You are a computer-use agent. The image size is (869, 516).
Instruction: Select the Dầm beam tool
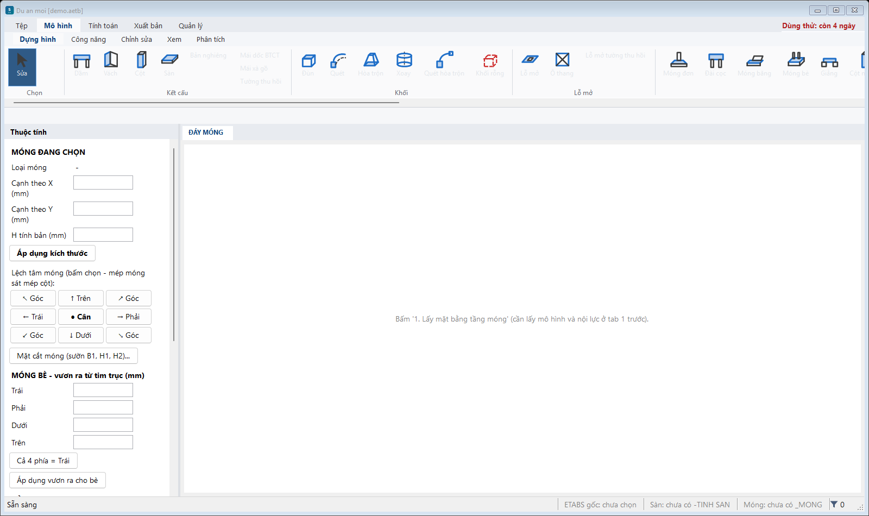[81, 65]
